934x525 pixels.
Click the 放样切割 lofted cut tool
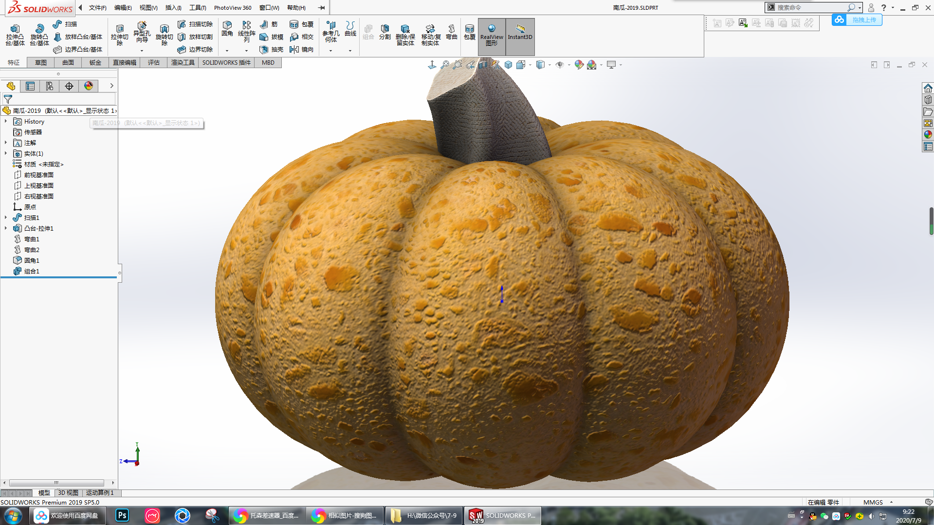point(195,36)
